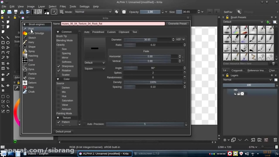Select the Ellipse shape tool
The width and height of the screenshot is (279, 157).
[8, 43]
